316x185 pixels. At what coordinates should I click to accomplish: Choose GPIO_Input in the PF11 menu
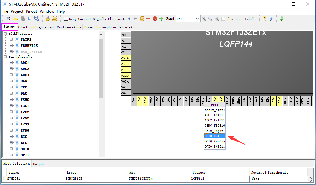point(215,131)
